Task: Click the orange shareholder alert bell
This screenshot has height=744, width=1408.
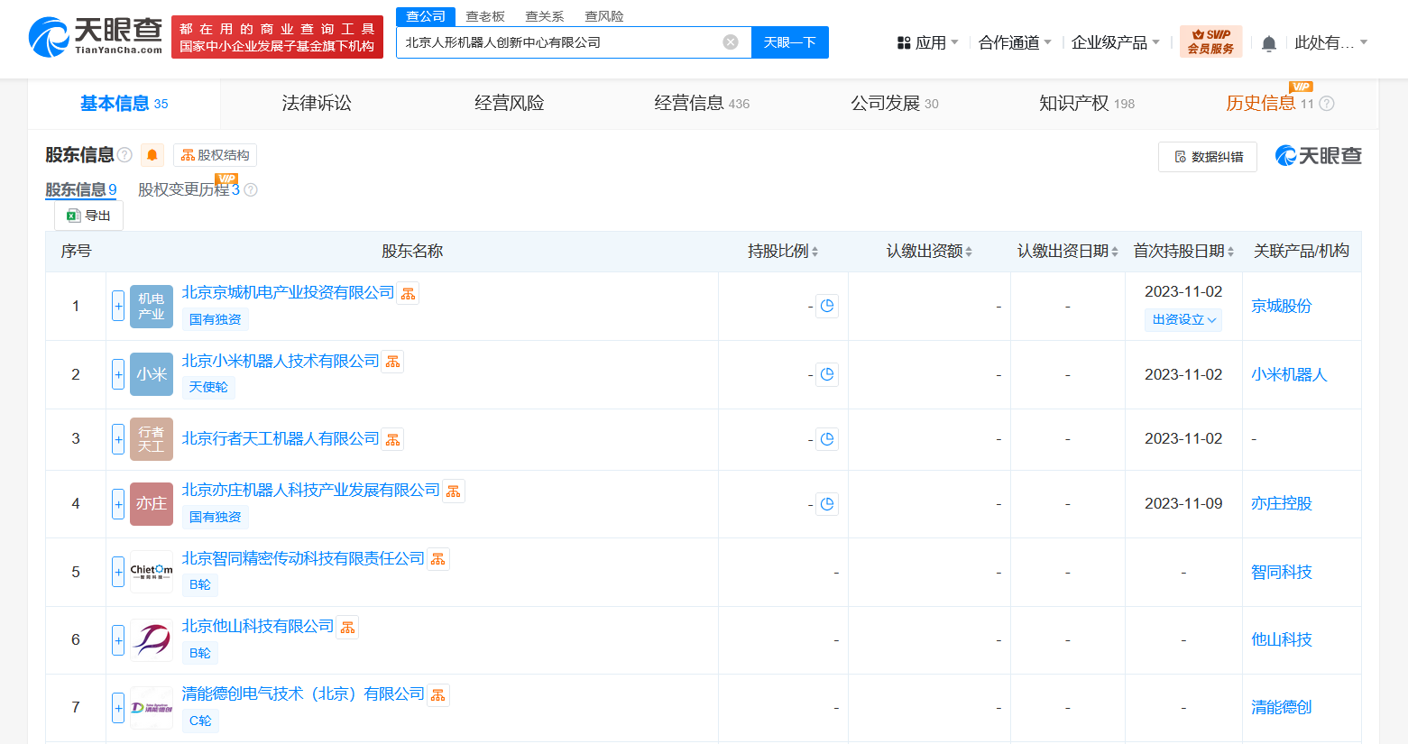Action: [x=152, y=155]
